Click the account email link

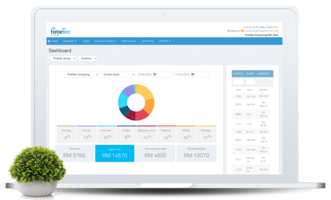(259, 31)
